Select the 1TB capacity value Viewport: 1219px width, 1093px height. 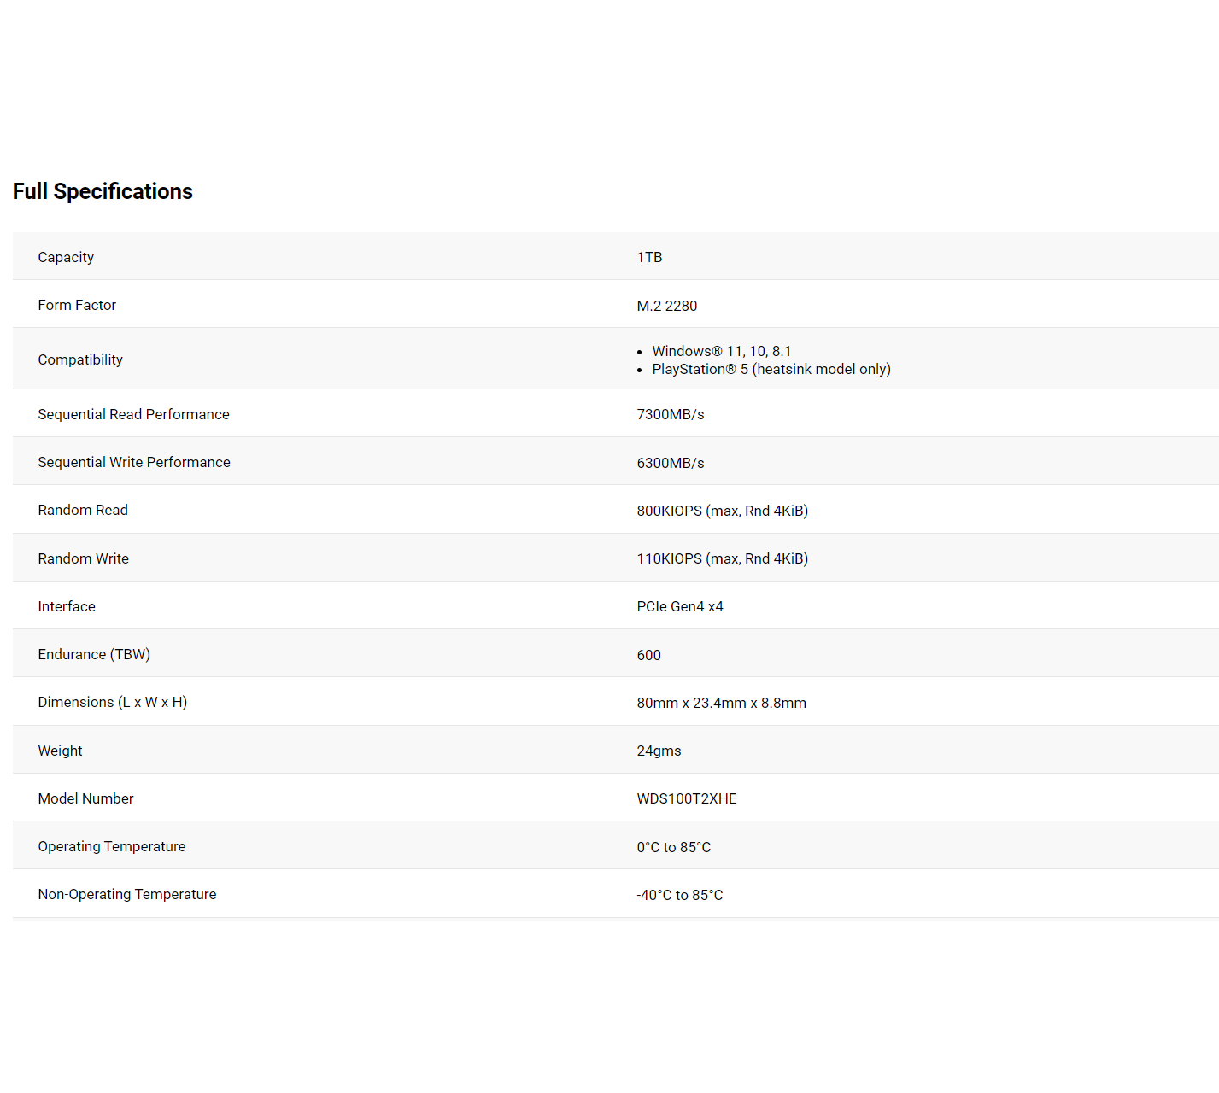pyautogui.click(x=649, y=257)
